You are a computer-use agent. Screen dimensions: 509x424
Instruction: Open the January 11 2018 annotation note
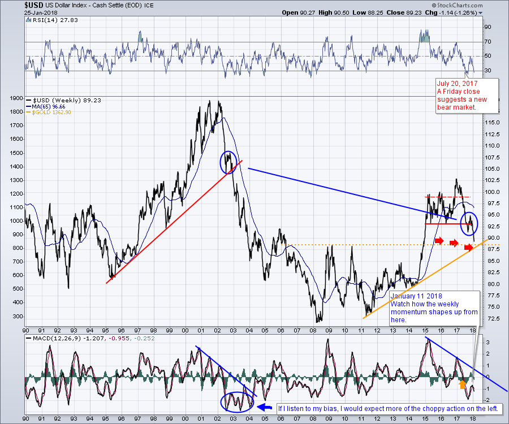click(434, 308)
